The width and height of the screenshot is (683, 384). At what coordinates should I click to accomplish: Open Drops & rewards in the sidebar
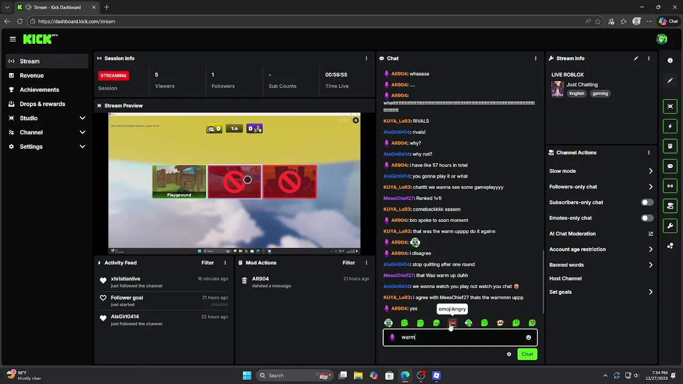point(47,104)
